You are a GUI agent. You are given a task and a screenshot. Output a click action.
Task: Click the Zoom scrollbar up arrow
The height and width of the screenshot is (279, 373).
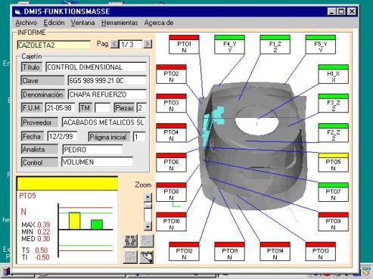tap(148, 197)
